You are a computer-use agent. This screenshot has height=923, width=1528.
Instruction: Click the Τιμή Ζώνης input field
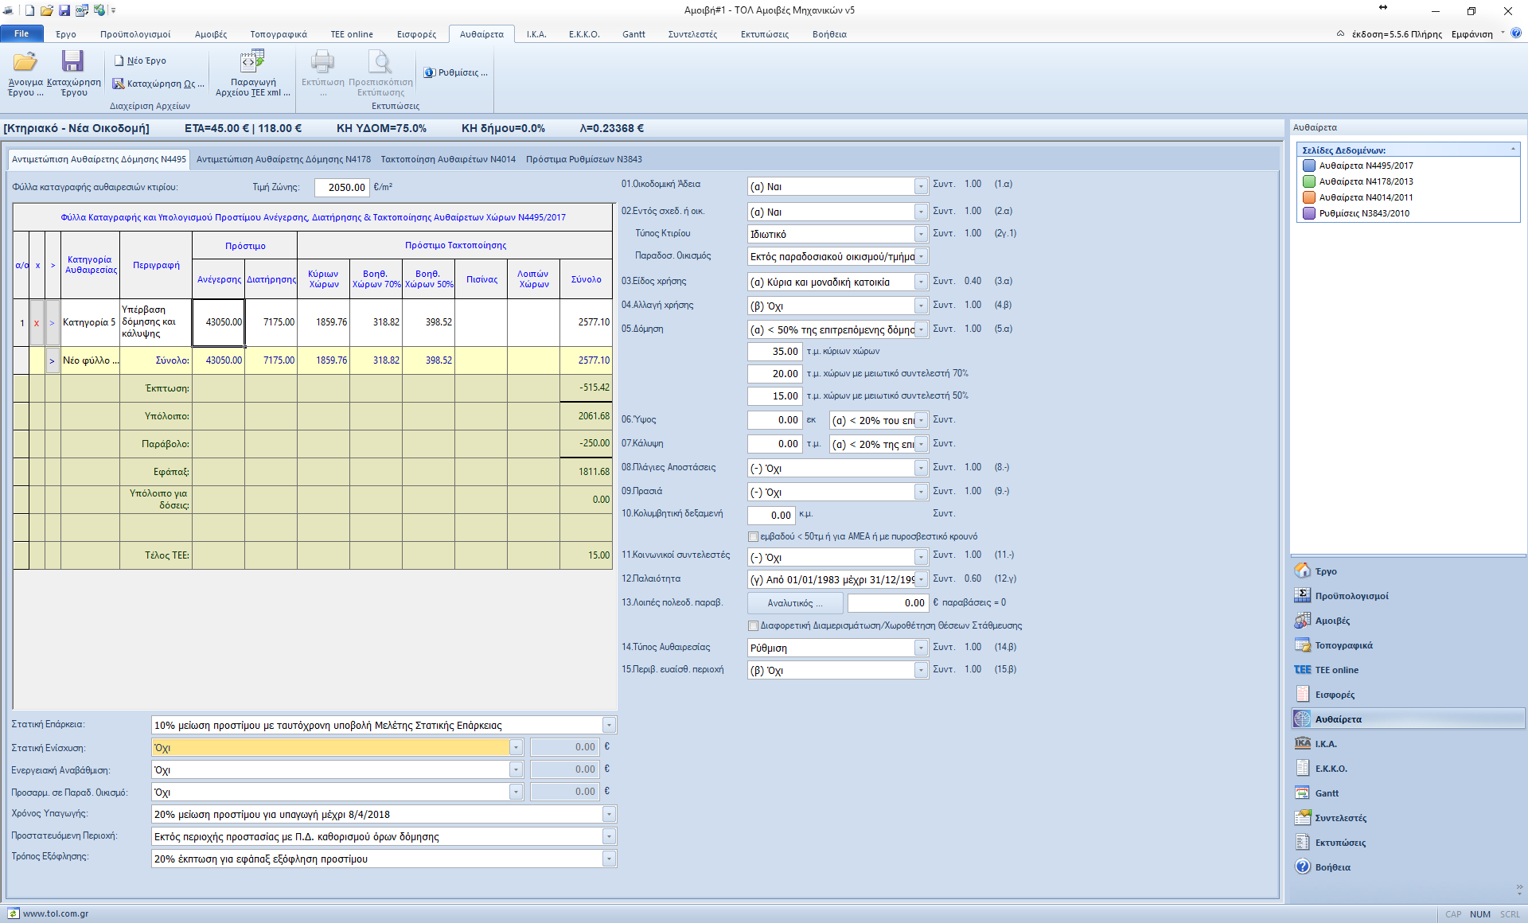pos(342,188)
